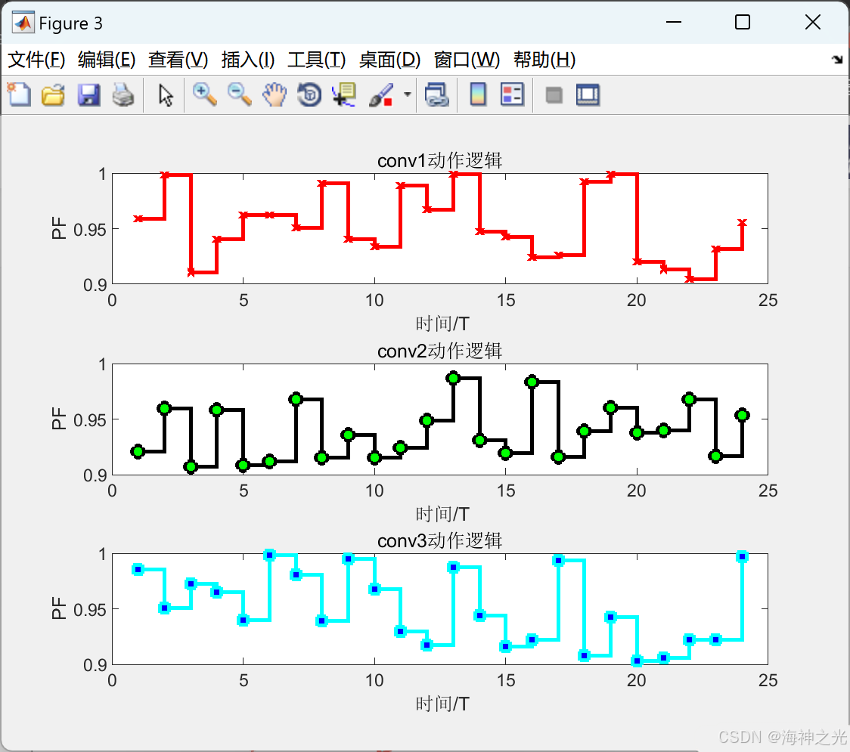This screenshot has height=752, width=850.
Task: Open a file with the folder icon
Action: pos(53,94)
